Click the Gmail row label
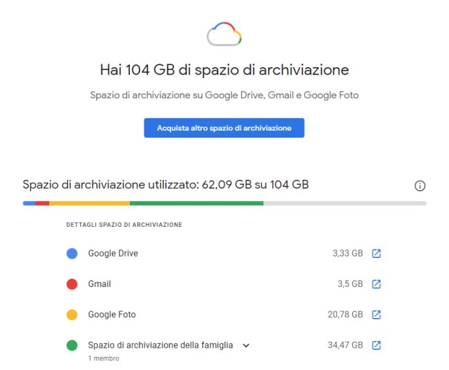 pos(99,284)
